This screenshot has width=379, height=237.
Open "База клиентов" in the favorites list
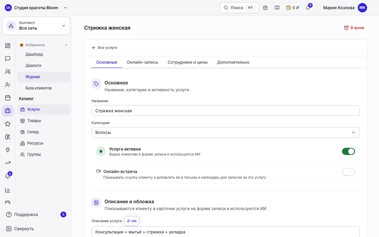click(x=44, y=88)
